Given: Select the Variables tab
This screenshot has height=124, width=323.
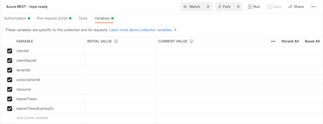Looking at the screenshot, I should tap(104, 18).
